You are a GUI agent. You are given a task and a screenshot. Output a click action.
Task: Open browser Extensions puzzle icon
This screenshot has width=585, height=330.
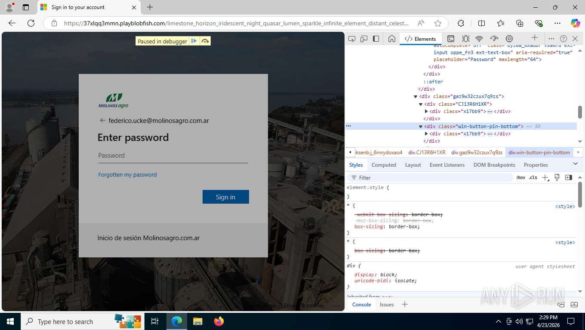(461, 23)
